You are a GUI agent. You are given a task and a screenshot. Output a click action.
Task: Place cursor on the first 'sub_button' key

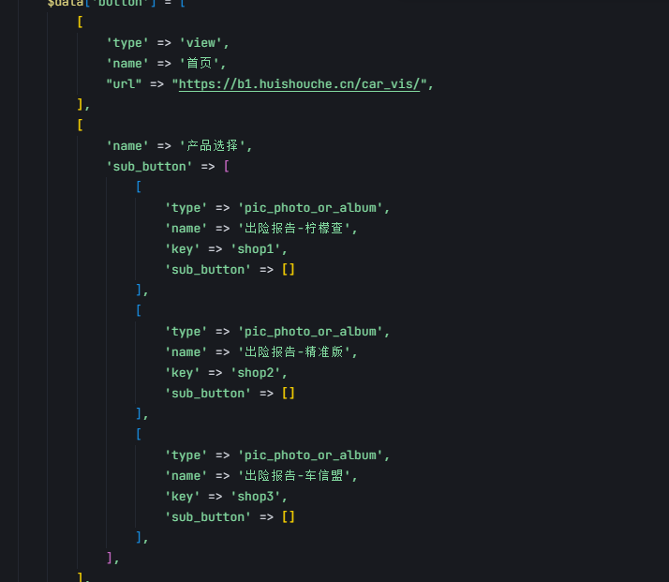click(149, 167)
